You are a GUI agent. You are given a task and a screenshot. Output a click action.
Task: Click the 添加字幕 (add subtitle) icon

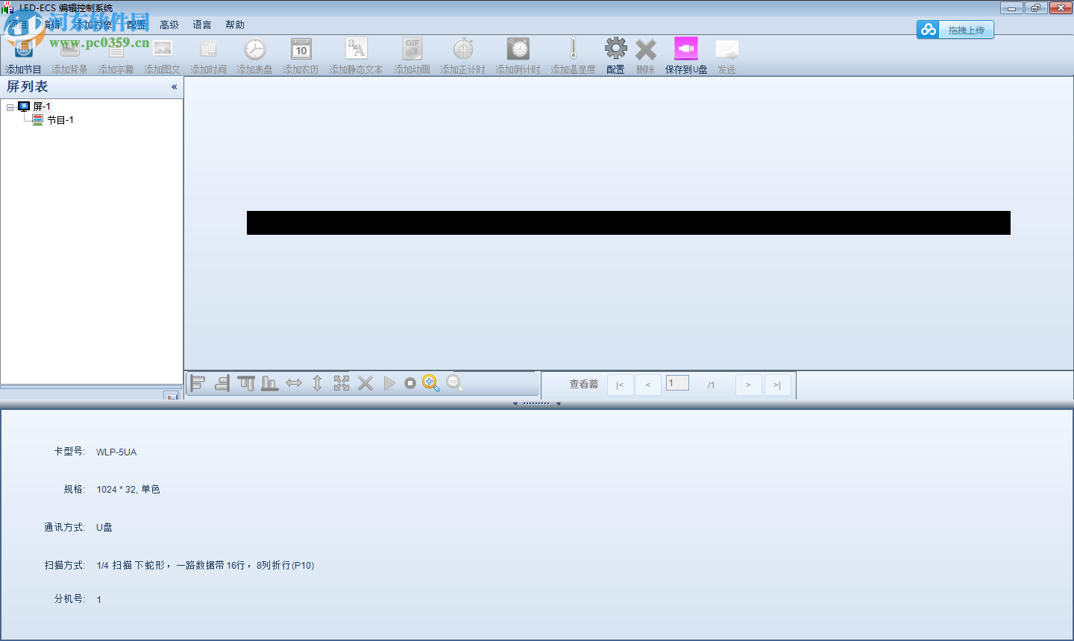[x=116, y=50]
